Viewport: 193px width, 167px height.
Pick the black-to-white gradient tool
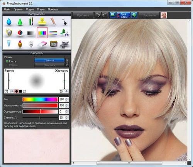pos(31,33)
